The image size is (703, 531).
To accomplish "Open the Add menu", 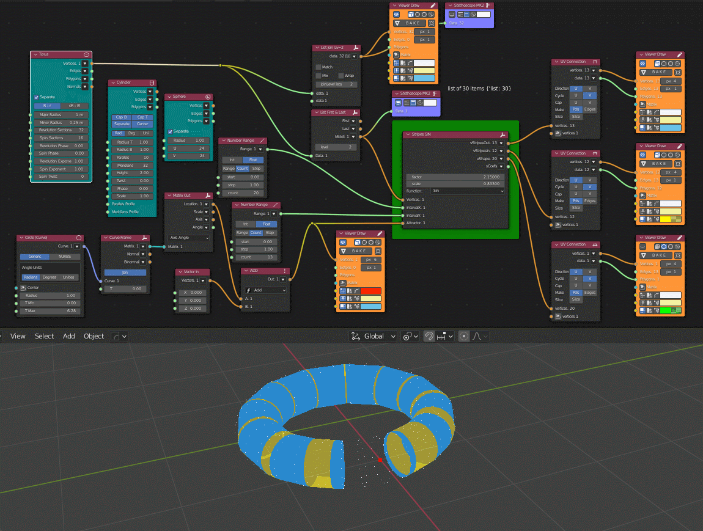I will pos(69,336).
